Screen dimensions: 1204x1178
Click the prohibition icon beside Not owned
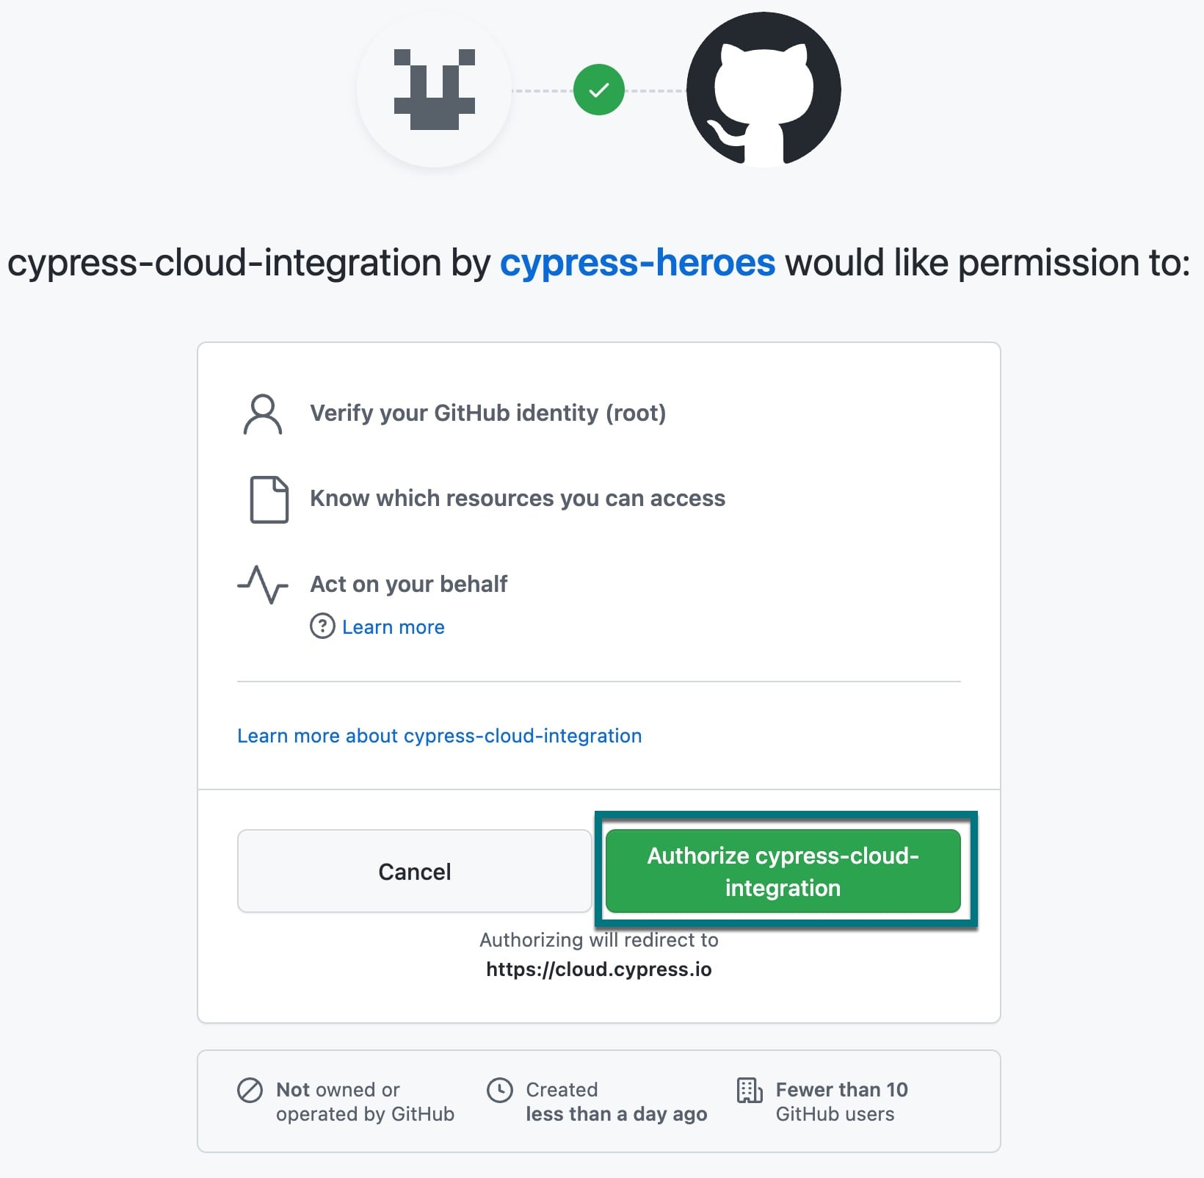pyautogui.click(x=249, y=1091)
